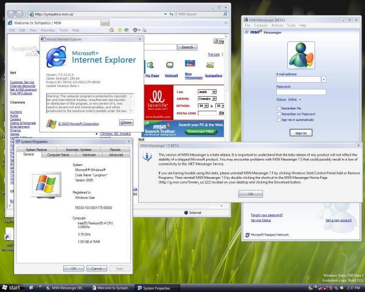Click the green History icon in IE toolbar
Image resolution: width=365 pixels, height=292 pixels.
tap(127, 30)
